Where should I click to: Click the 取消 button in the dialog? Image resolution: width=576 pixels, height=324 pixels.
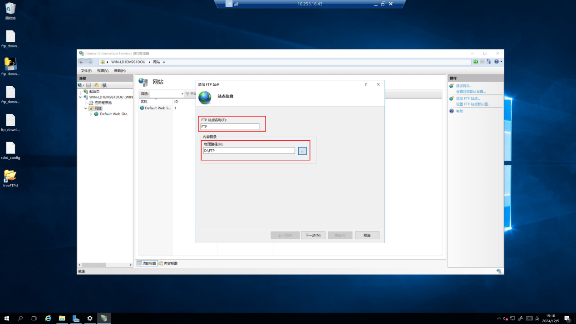pos(367,236)
